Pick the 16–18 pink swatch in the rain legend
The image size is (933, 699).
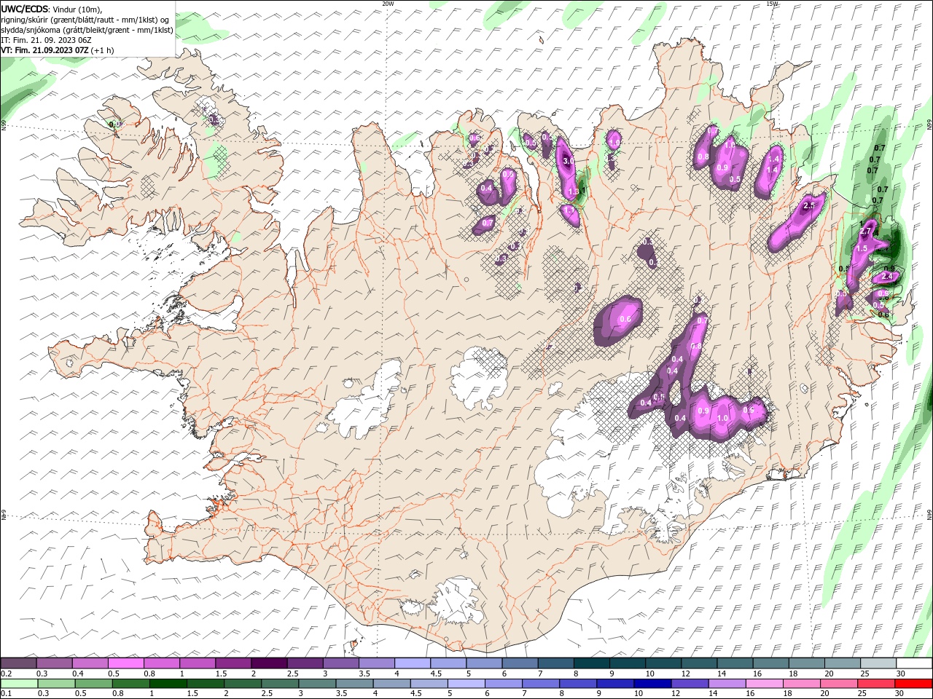765,684
